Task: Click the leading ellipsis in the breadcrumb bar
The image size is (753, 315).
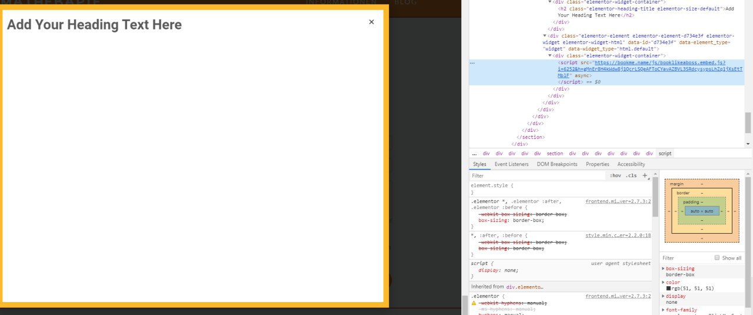Action: (x=474, y=153)
